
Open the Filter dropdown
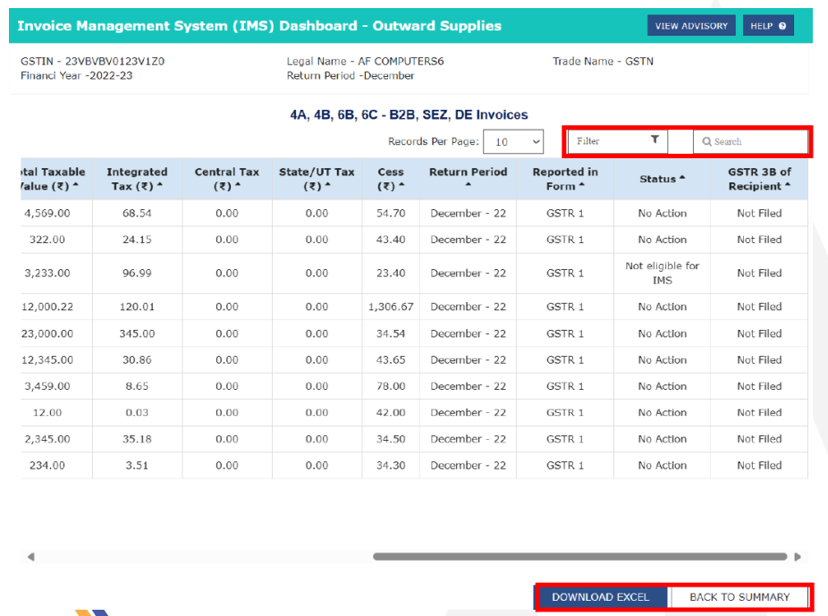tap(618, 141)
